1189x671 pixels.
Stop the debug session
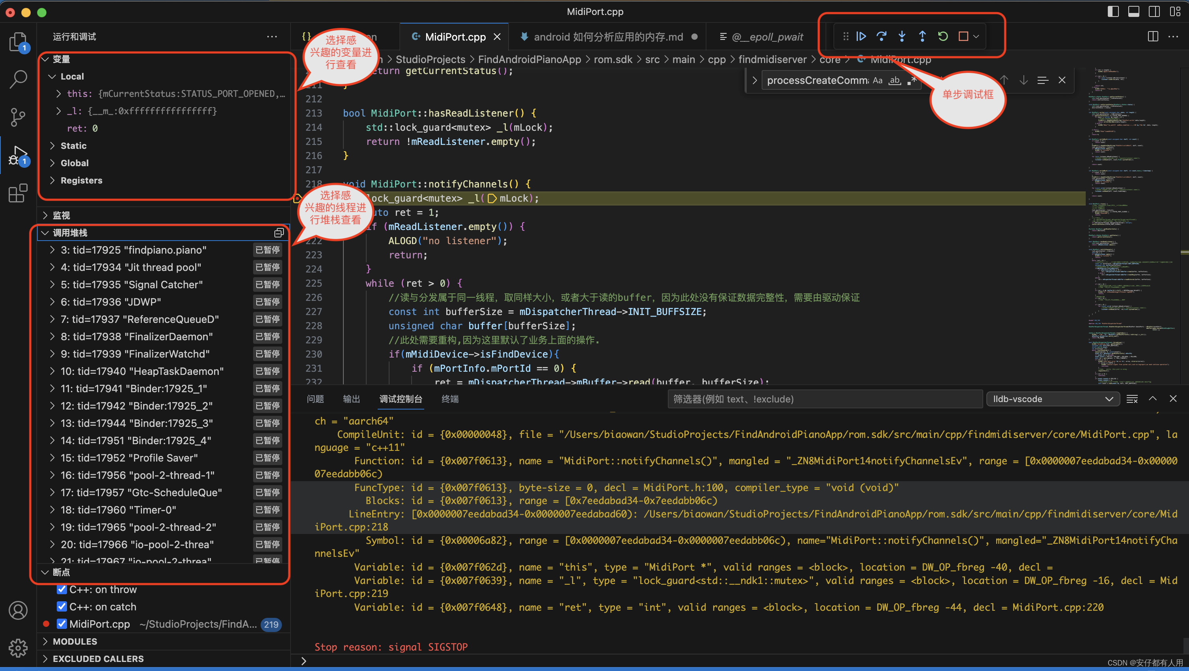(963, 37)
